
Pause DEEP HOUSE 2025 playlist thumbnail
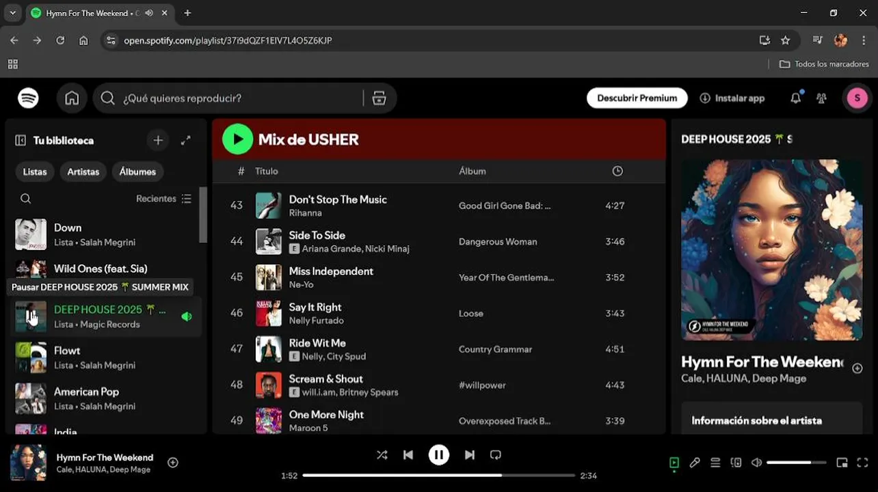[31, 316]
